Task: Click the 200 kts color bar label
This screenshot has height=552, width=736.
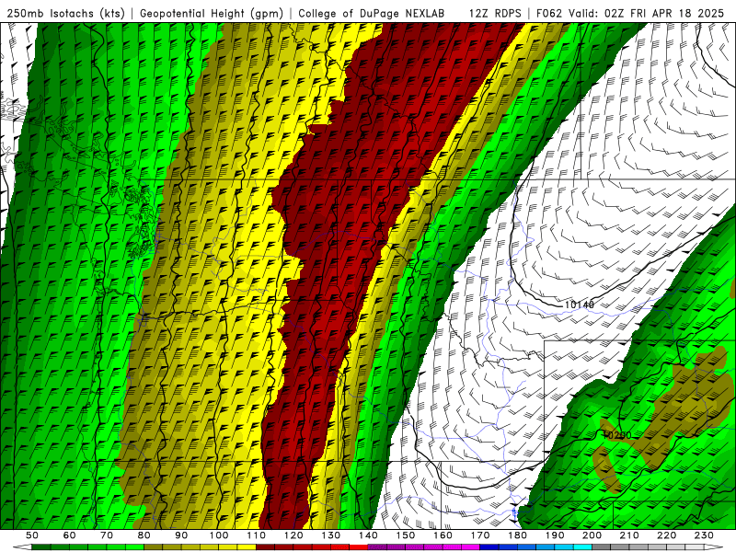Action: (x=592, y=535)
